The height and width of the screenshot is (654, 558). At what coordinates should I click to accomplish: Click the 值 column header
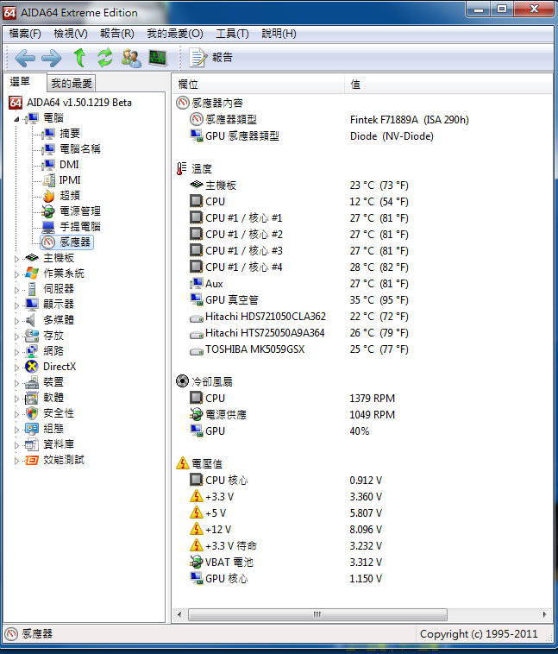click(448, 85)
